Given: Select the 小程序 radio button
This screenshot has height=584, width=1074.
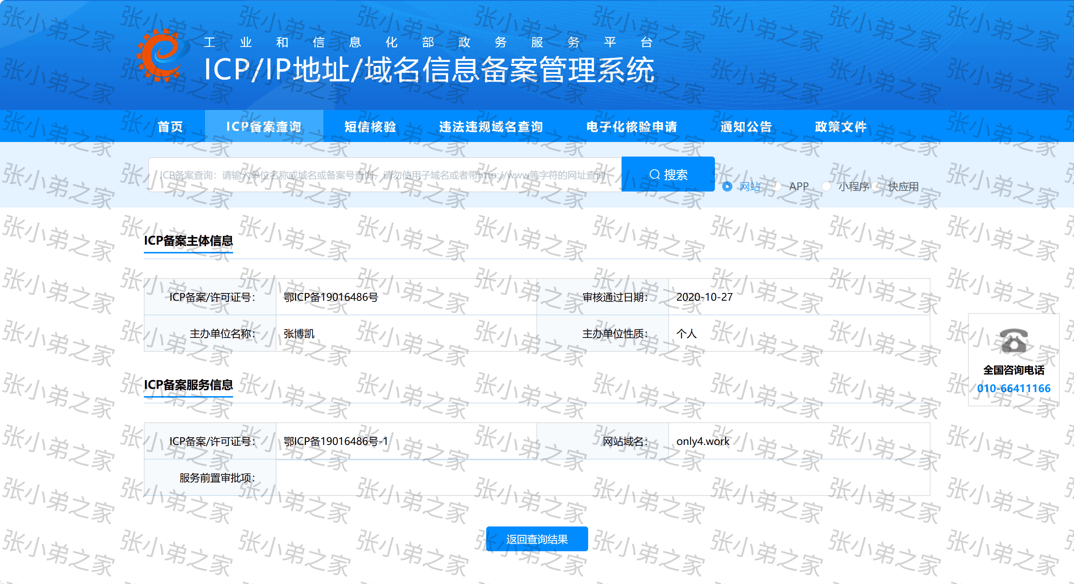Looking at the screenshot, I should (x=827, y=187).
